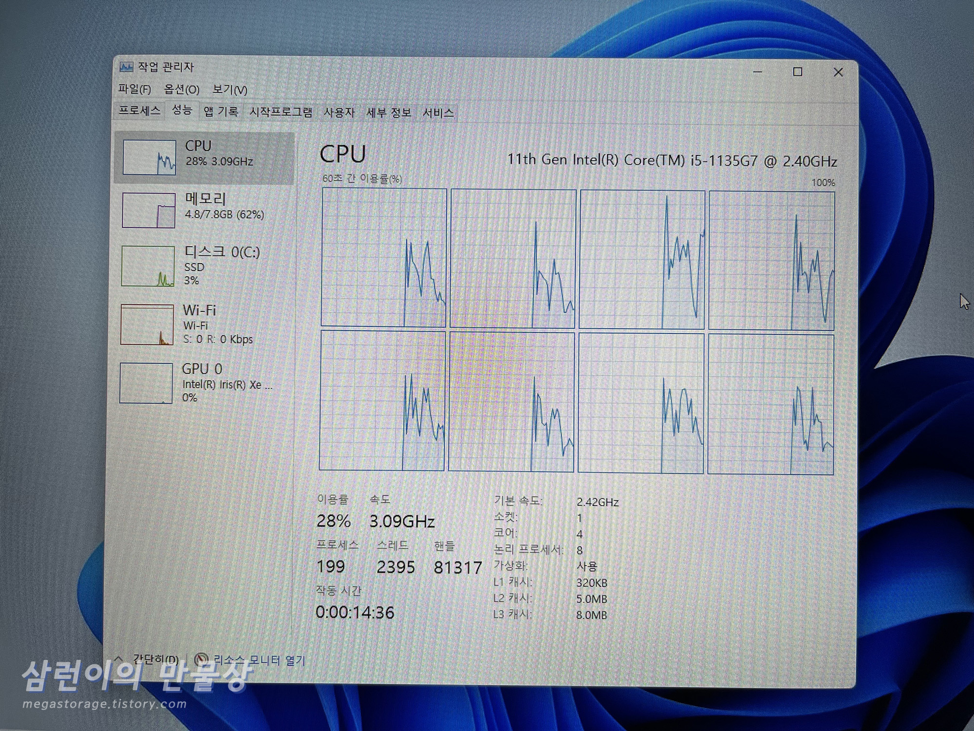Image resolution: width=974 pixels, height=731 pixels.
Task: Collapse view with the 간단히 chevron
Action: point(118,658)
